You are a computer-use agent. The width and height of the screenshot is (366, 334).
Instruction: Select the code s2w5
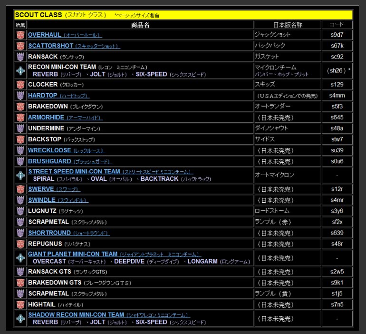[x=337, y=272]
